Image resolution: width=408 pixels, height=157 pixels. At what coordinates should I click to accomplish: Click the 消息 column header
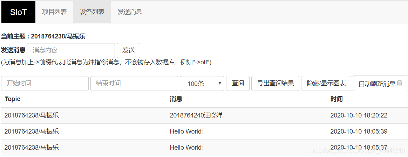(x=176, y=99)
